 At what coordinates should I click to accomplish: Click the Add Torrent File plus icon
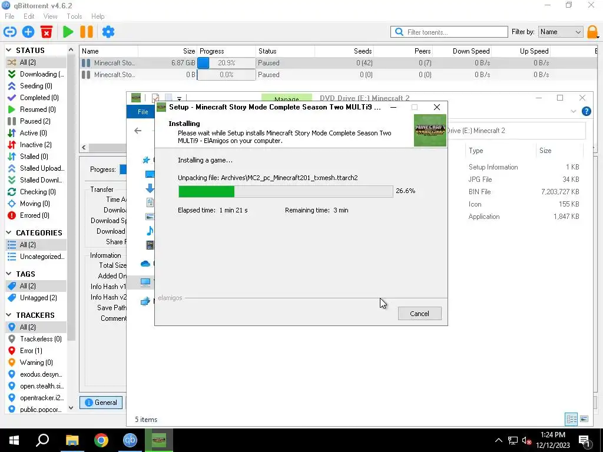(x=28, y=32)
